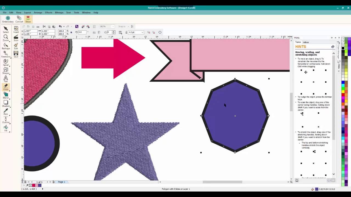This screenshot has height=197, width=351.
Task: Open the Arrange menu
Action: (38, 13)
